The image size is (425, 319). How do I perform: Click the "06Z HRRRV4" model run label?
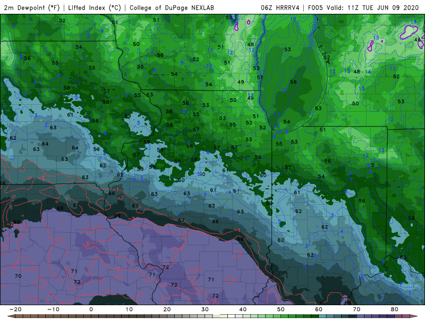pos(280,7)
